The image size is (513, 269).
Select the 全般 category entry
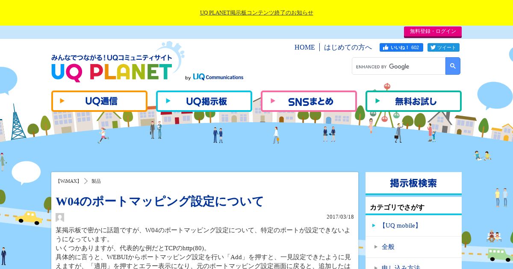coord(413,247)
